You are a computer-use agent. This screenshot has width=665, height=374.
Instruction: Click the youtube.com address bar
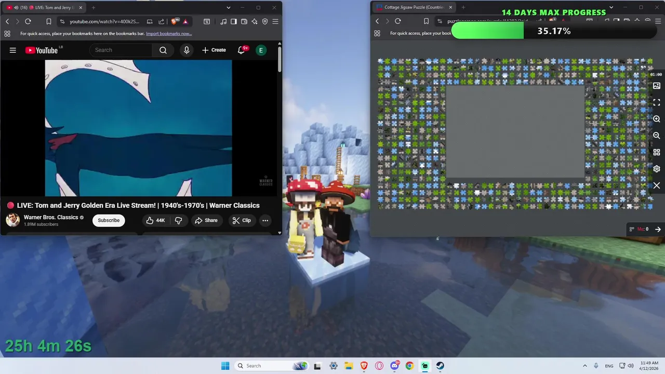[104, 21]
